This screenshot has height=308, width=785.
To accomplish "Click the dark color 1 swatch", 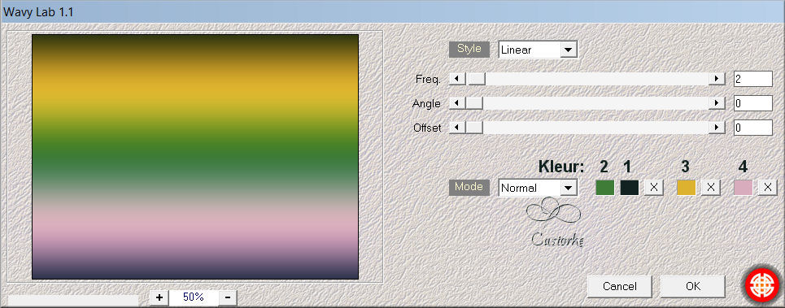I will 630,188.
